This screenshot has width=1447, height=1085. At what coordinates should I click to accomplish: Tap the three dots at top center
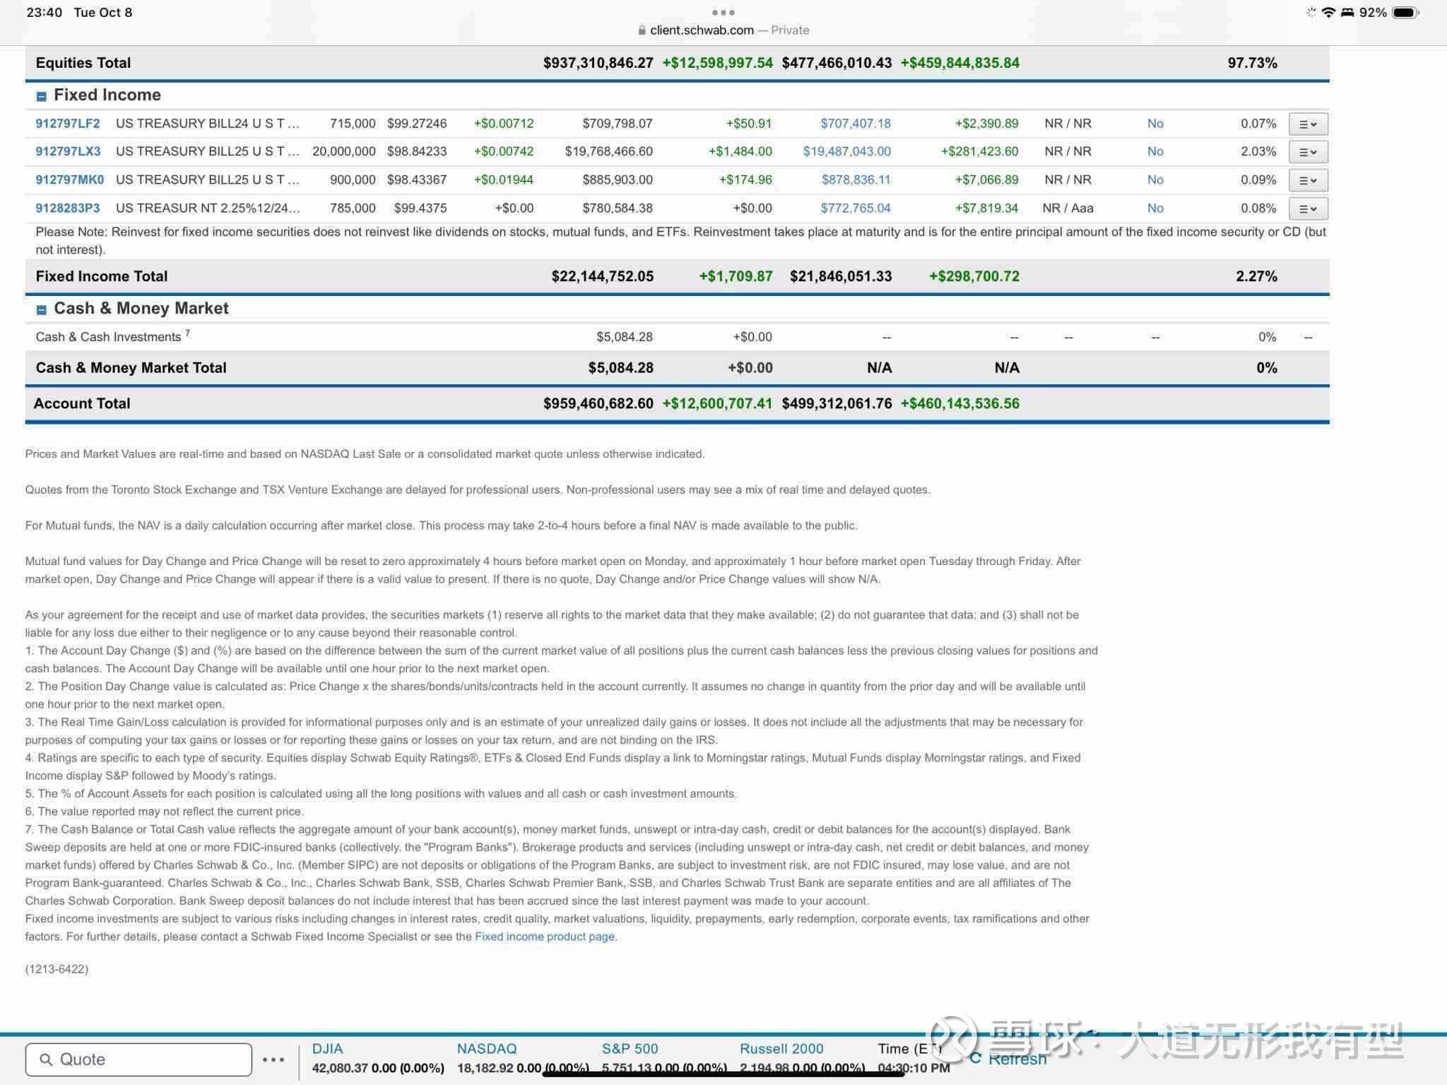click(723, 13)
